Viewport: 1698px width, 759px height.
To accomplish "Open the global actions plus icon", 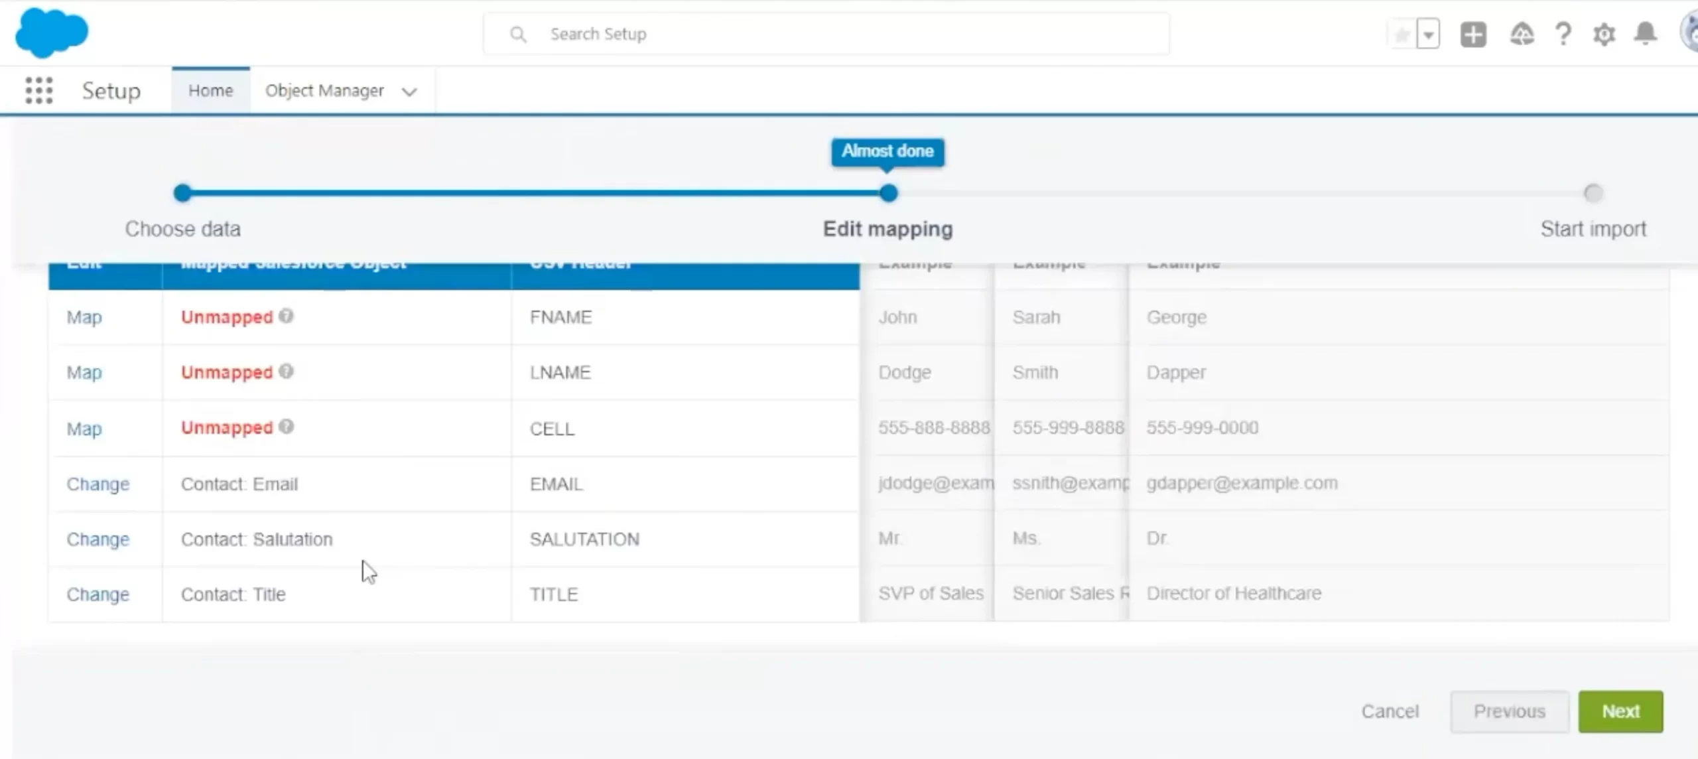I will click(x=1473, y=34).
